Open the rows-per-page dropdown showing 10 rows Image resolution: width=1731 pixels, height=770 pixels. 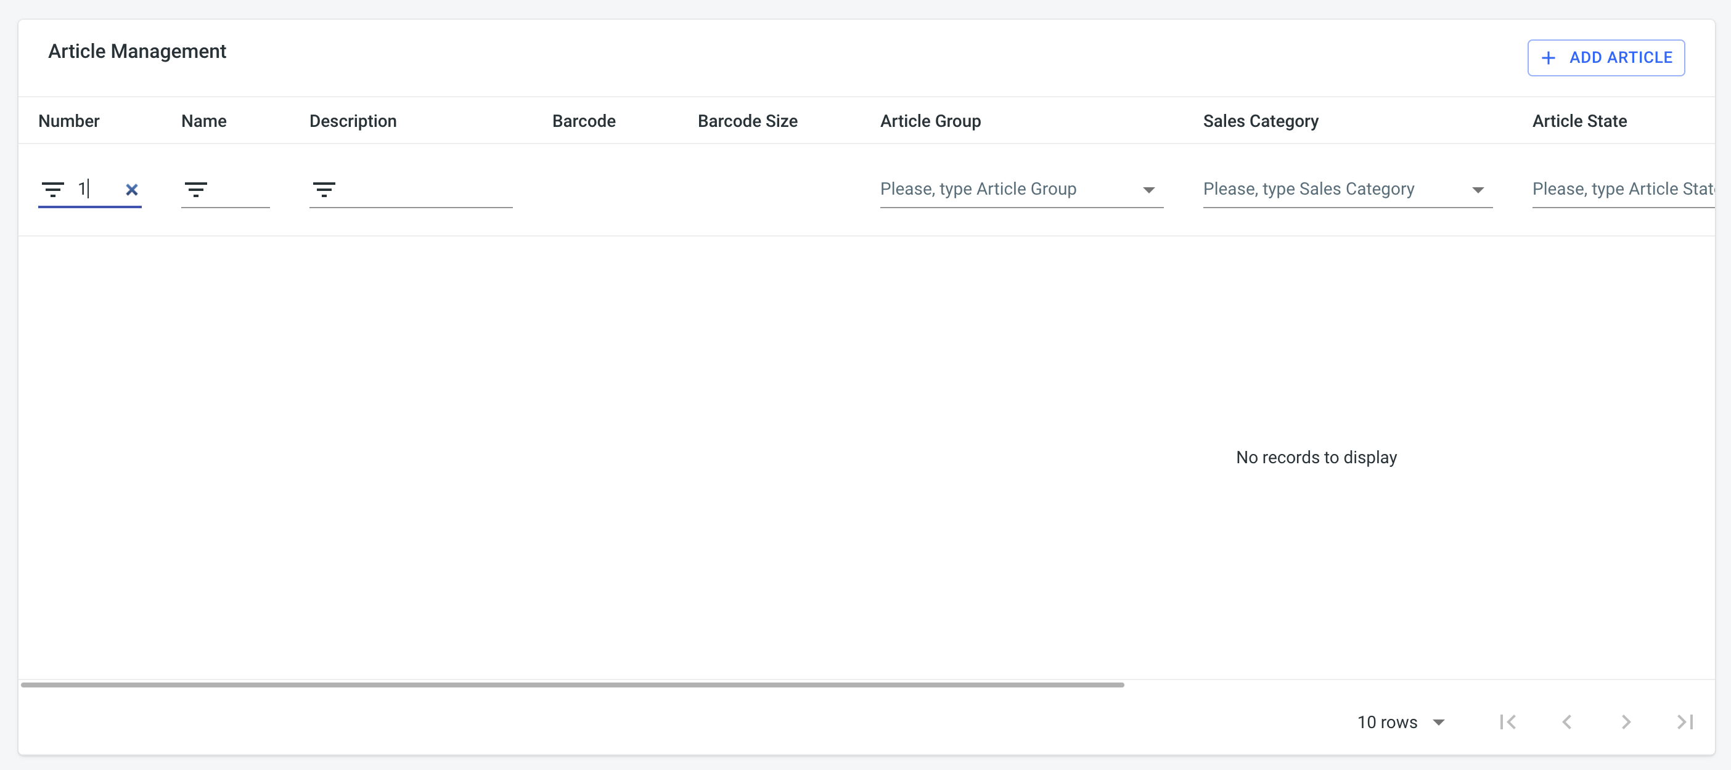pyautogui.click(x=1402, y=722)
